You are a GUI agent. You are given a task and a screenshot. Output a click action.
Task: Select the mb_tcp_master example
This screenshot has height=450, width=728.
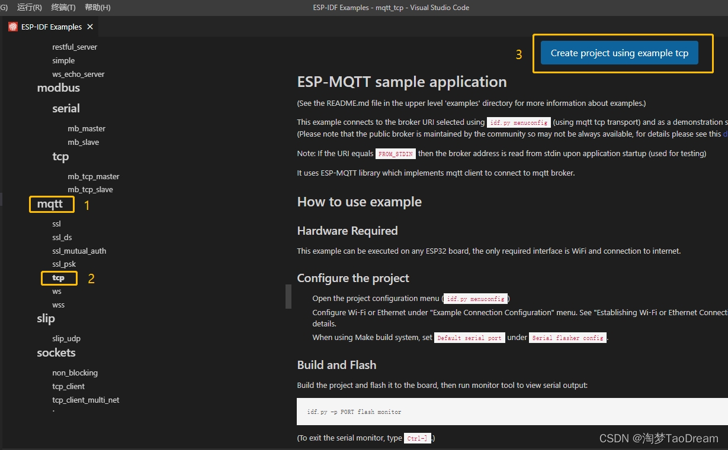(x=94, y=176)
